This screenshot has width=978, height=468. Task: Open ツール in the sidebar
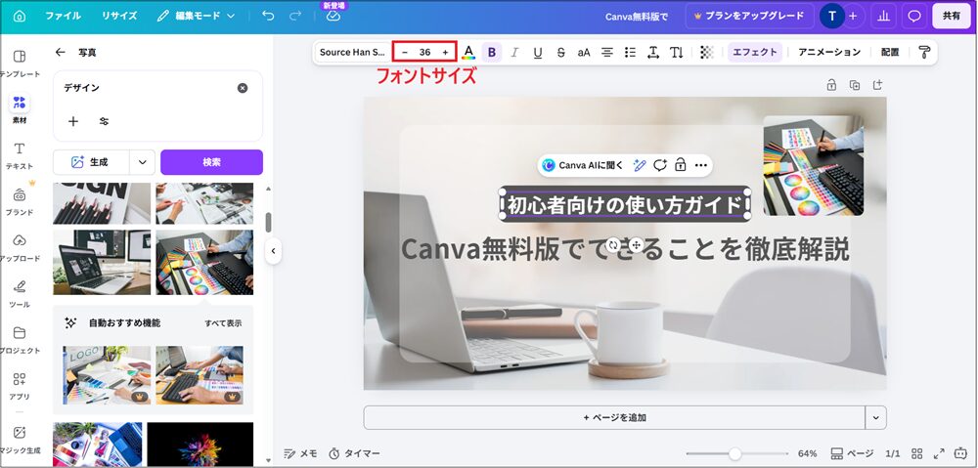click(20, 293)
